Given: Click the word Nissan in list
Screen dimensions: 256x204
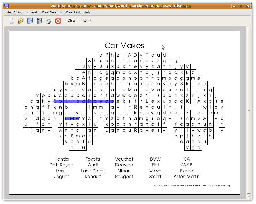Looking at the screenshot, I should click(x=124, y=171).
